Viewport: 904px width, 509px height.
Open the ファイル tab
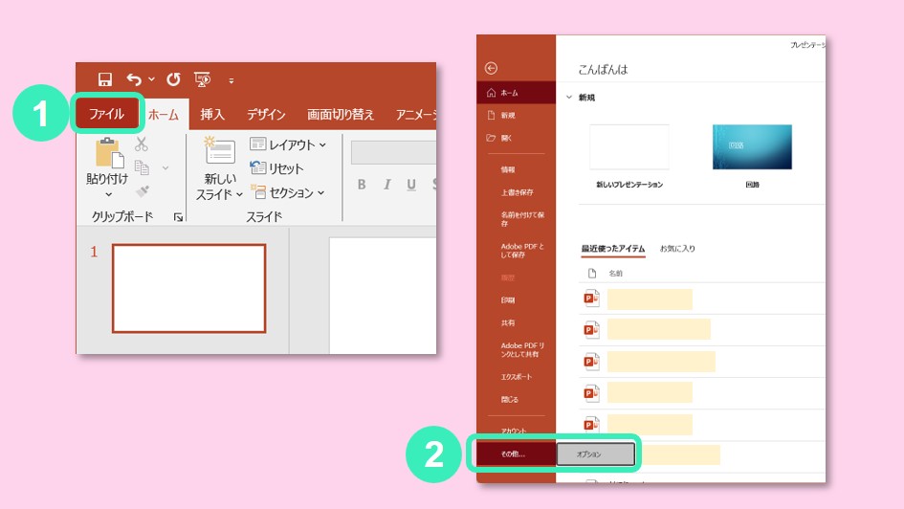(x=106, y=114)
